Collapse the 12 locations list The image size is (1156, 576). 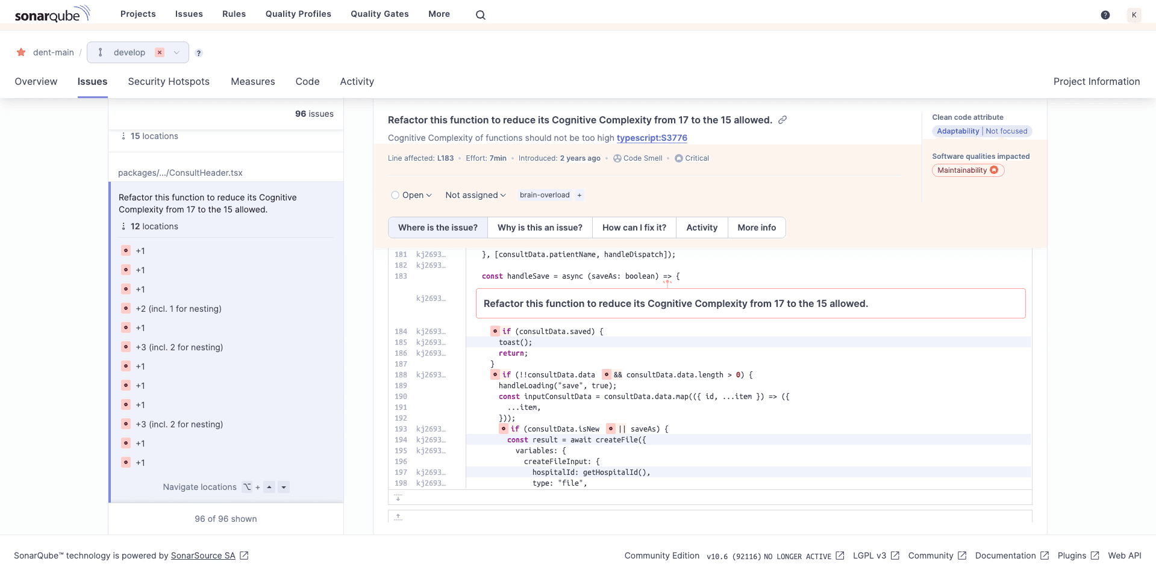149,226
